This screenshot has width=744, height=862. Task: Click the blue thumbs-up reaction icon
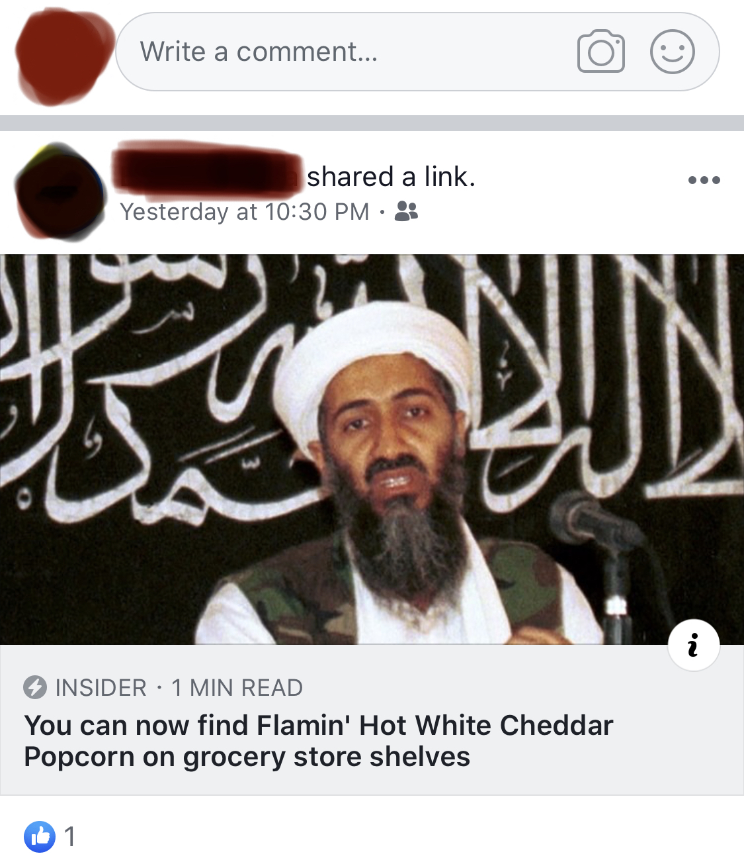pyautogui.click(x=40, y=837)
